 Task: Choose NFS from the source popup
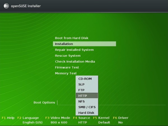click(87, 101)
